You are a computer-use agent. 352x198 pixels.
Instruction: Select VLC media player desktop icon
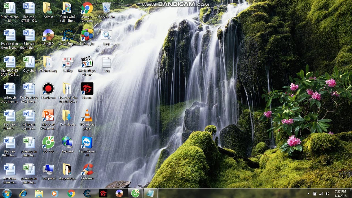pos(87,120)
